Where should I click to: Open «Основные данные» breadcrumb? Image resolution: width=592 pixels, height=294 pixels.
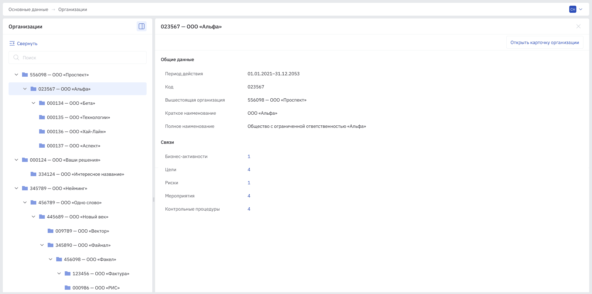point(28,10)
